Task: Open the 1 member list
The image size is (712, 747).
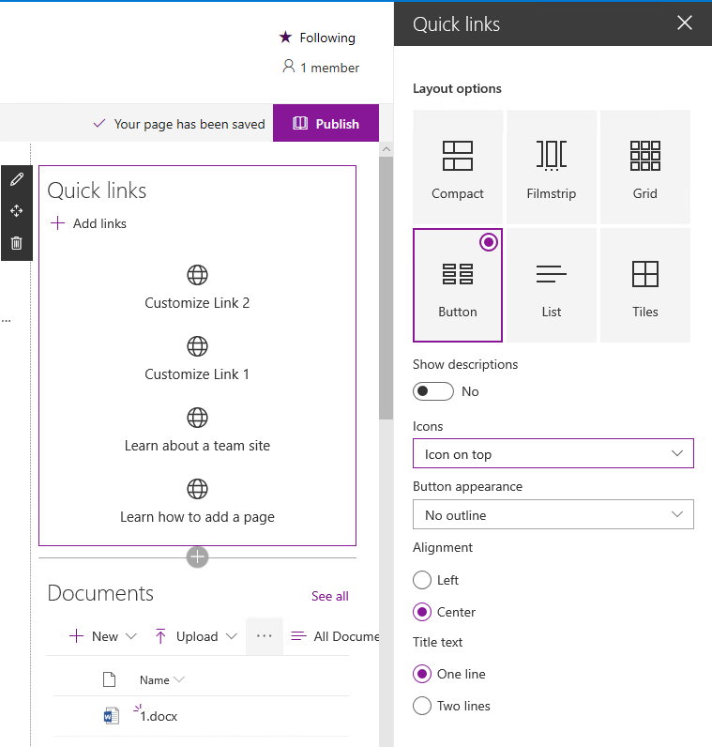Action: point(321,68)
